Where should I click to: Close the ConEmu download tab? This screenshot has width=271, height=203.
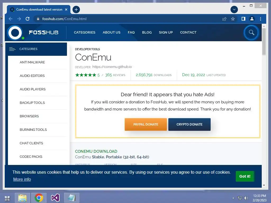[x=66, y=10]
